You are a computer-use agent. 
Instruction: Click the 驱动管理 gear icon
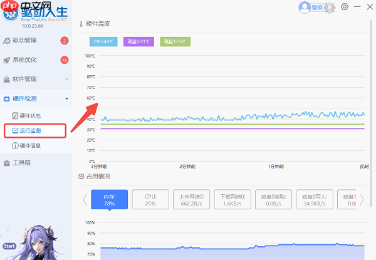pyautogui.click(x=7, y=41)
